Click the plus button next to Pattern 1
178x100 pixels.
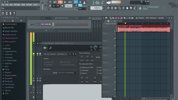click(x=104, y=8)
